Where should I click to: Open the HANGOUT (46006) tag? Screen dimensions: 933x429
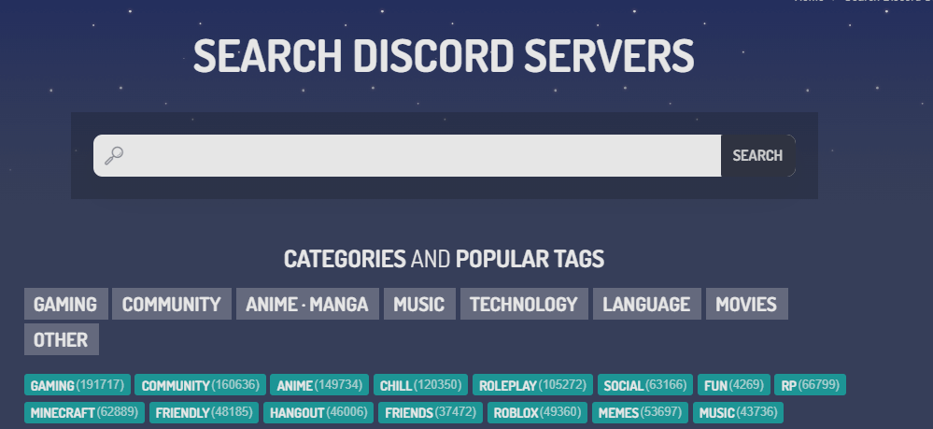point(318,412)
